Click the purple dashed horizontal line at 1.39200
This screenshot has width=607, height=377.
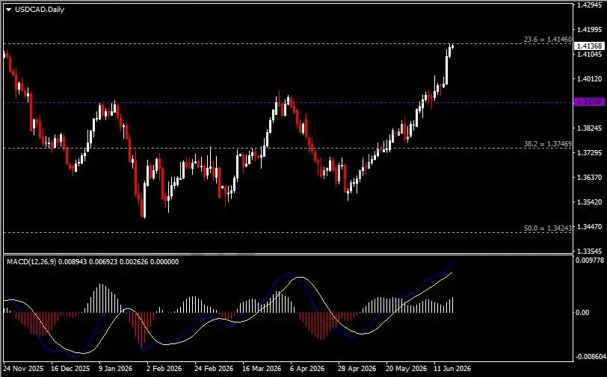[x=287, y=102]
